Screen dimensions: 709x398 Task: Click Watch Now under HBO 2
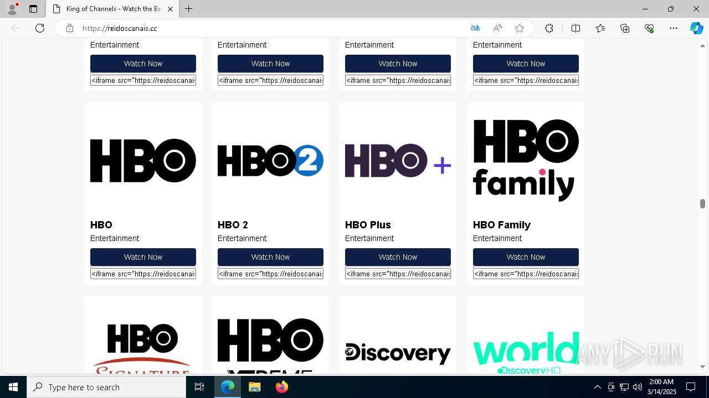[270, 257]
